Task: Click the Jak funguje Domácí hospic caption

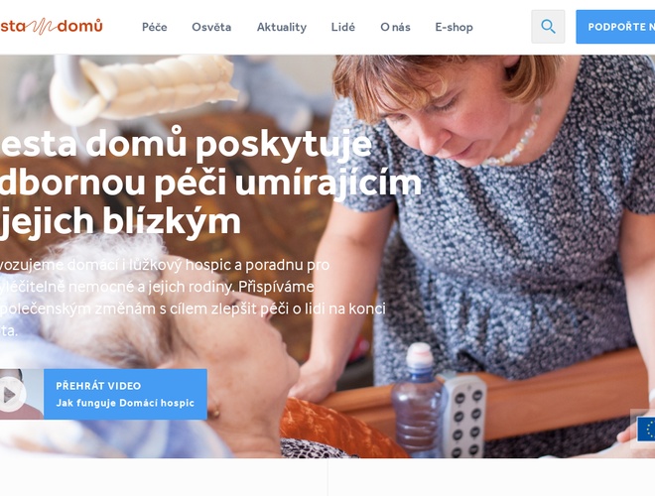Action: point(125,403)
